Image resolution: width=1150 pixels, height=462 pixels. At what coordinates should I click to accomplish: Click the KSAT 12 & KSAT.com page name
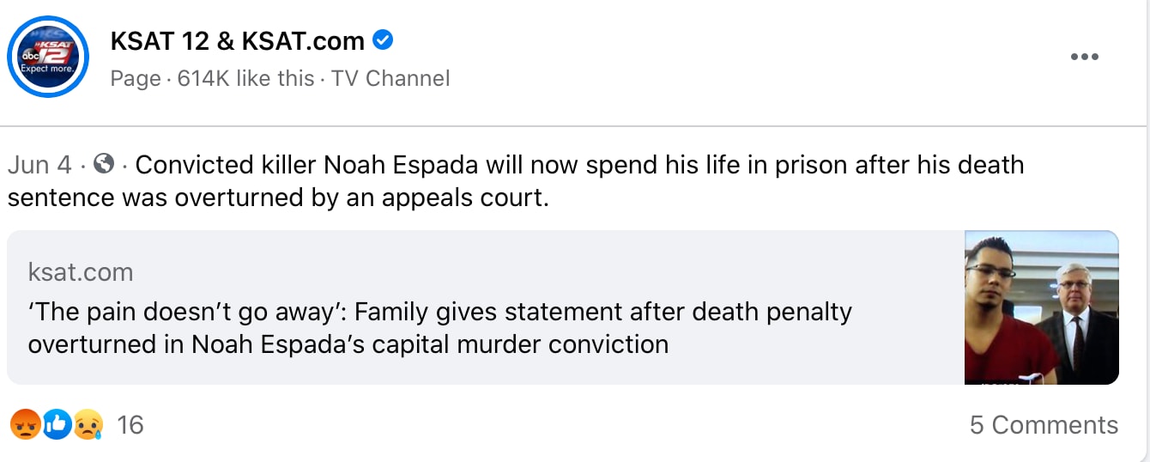pyautogui.click(x=238, y=40)
